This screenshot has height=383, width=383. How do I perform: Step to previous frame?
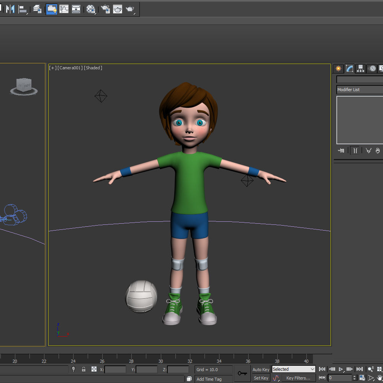point(332,369)
